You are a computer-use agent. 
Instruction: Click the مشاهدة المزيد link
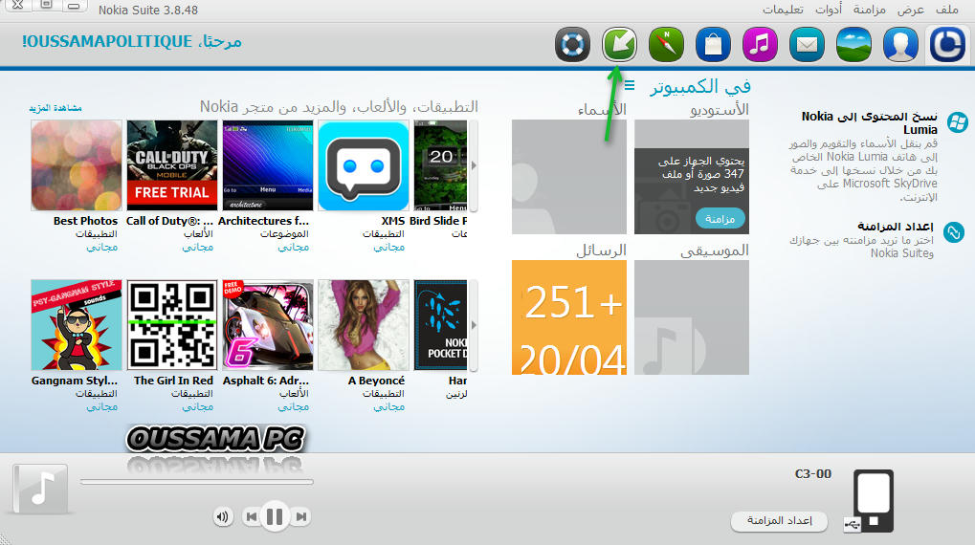(x=55, y=108)
